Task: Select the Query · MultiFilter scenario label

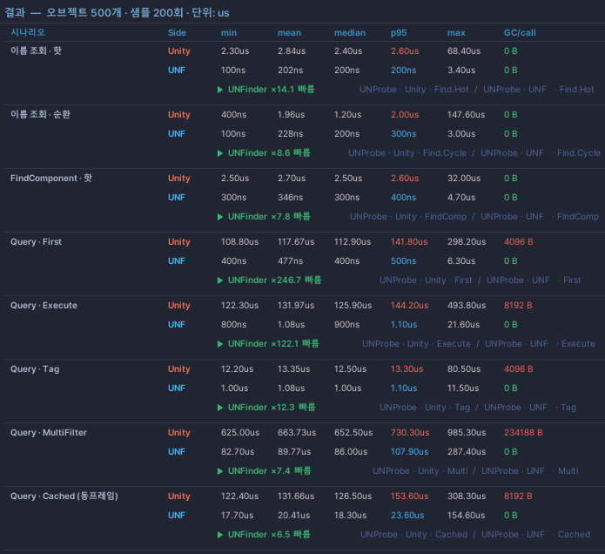Action: click(49, 432)
